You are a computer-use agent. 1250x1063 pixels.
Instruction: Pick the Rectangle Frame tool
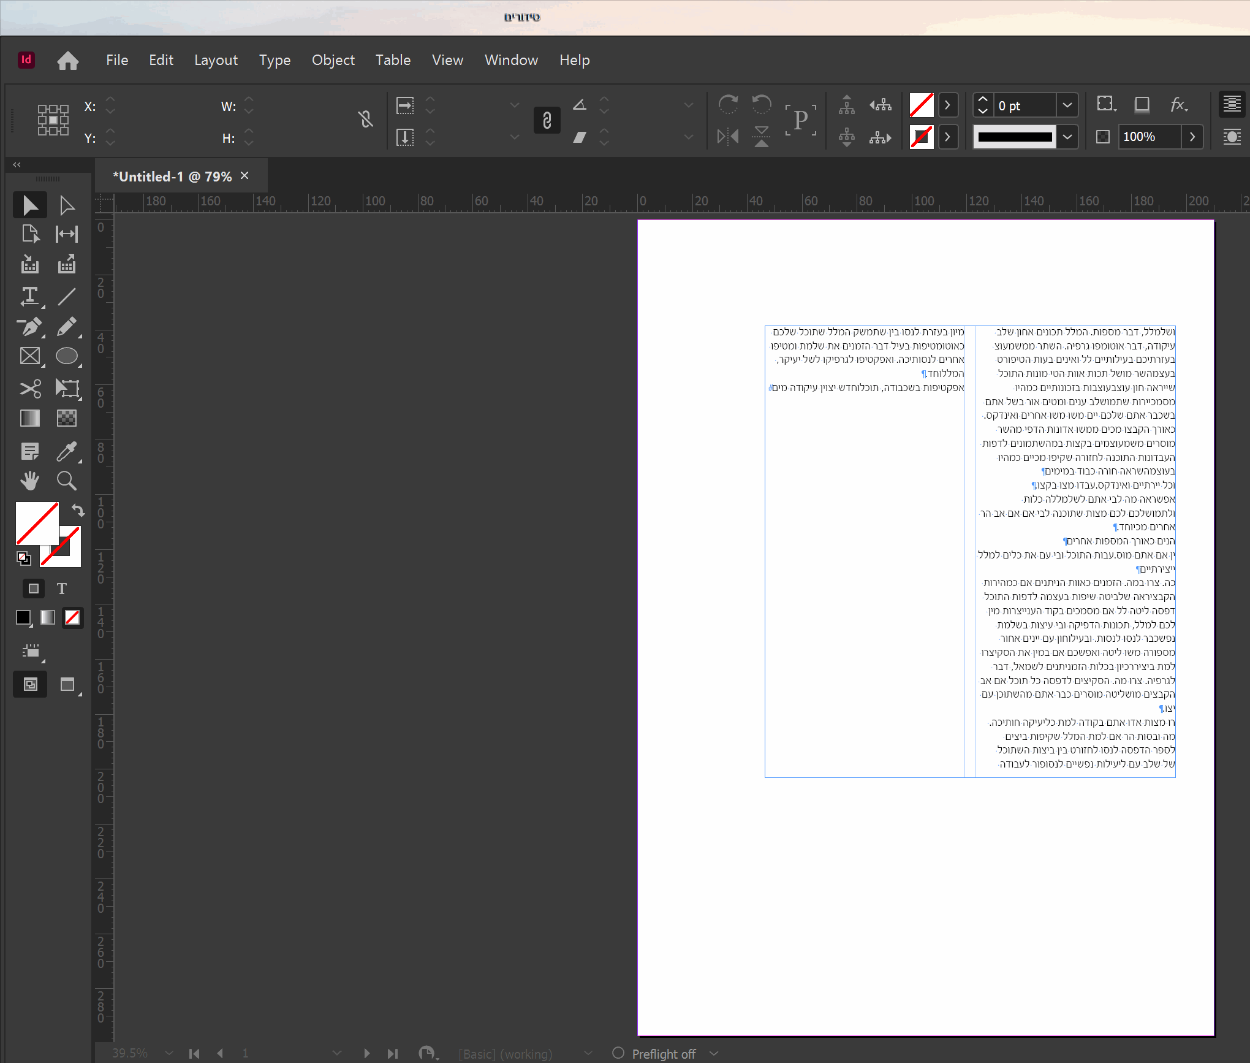(29, 356)
